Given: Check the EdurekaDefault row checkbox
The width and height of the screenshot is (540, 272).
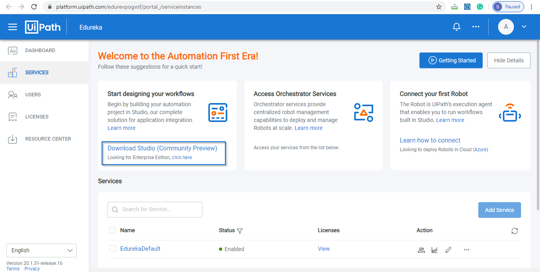Looking at the screenshot, I should tap(113, 248).
